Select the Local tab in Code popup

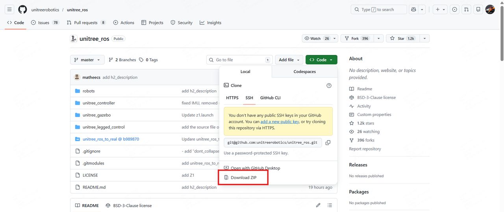point(245,71)
